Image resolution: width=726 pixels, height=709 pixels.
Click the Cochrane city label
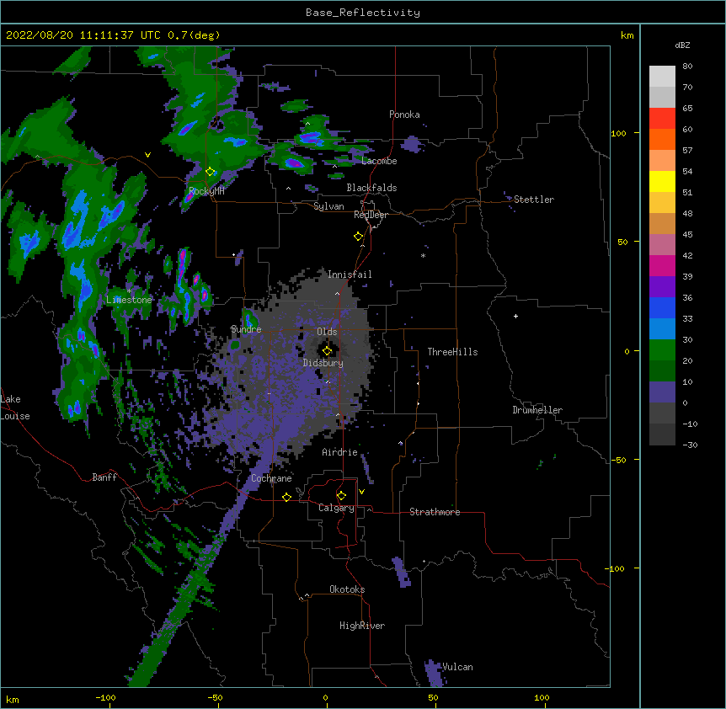(x=271, y=478)
